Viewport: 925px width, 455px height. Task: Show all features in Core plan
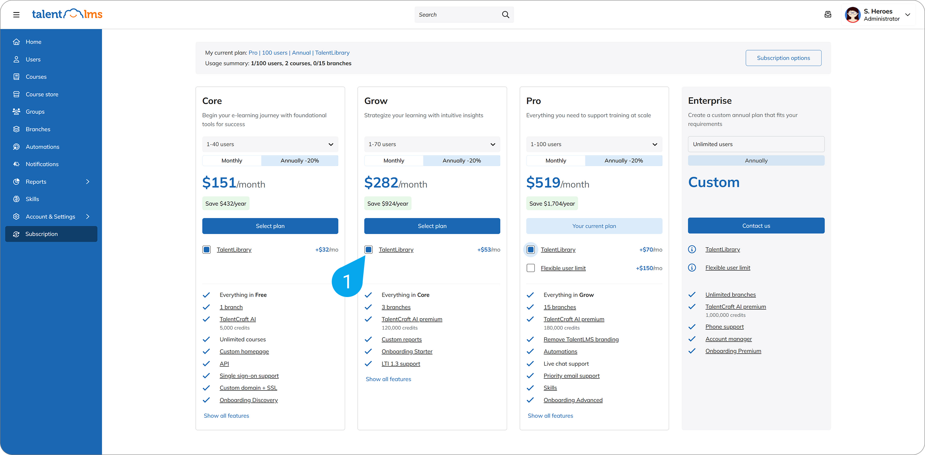click(x=226, y=416)
